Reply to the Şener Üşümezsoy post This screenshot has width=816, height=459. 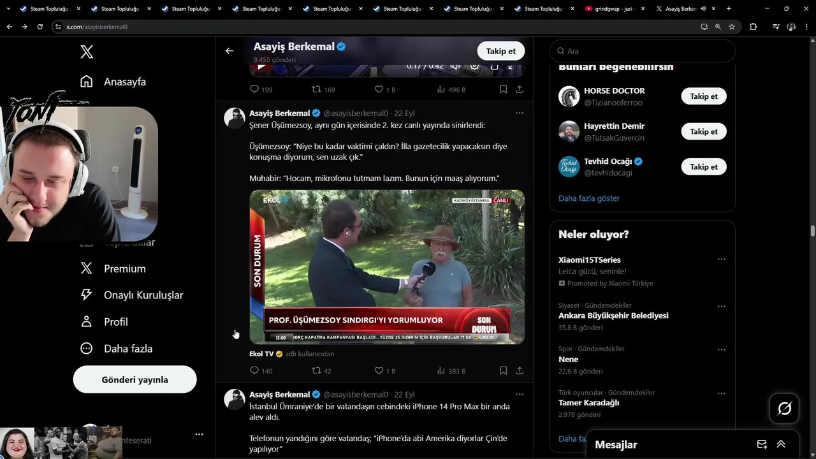tap(254, 370)
